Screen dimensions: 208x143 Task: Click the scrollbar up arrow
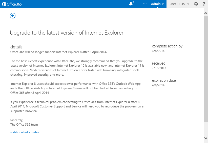point(206,13)
